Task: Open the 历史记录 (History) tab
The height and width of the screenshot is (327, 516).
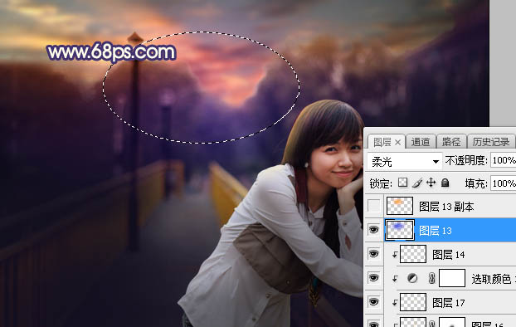Action: click(x=491, y=142)
